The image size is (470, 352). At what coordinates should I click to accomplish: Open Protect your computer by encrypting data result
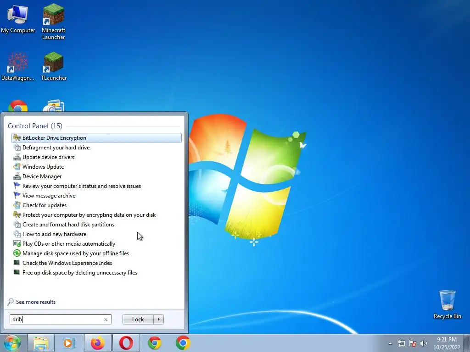96,214
